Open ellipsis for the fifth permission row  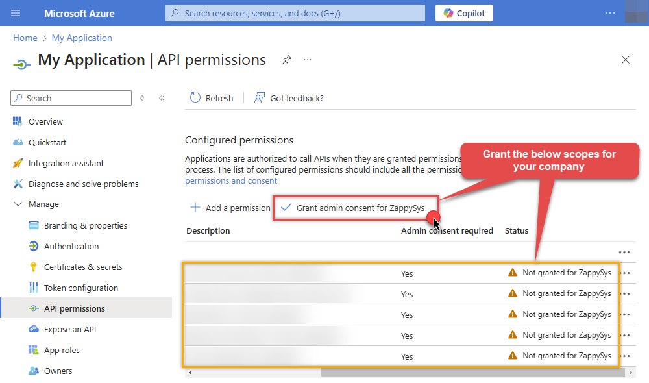coord(626,356)
